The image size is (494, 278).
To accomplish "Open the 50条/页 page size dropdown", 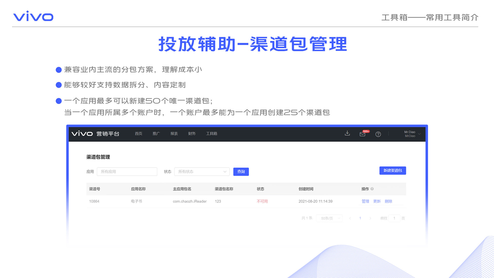I will (329, 218).
